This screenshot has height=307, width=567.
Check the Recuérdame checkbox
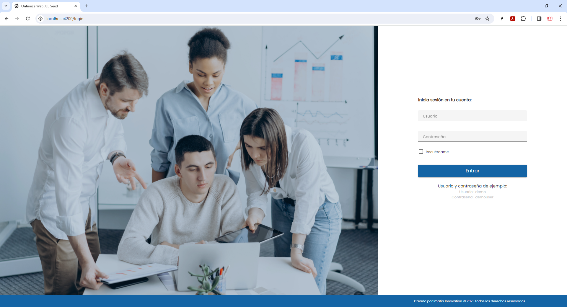421,152
